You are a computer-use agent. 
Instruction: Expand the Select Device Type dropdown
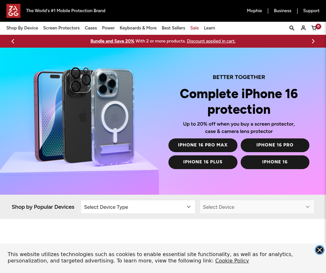[x=138, y=207]
